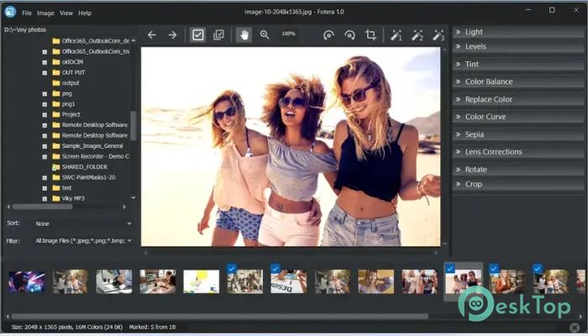Select the output folder
This screenshot has width=588, height=336.
pos(71,83)
